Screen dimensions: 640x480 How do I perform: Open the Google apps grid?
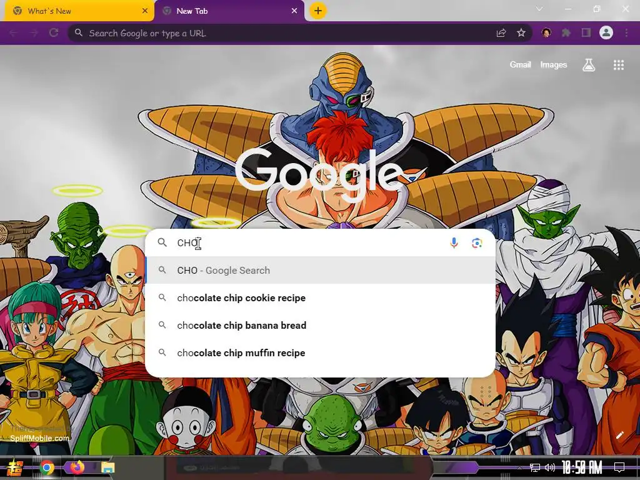pos(619,65)
